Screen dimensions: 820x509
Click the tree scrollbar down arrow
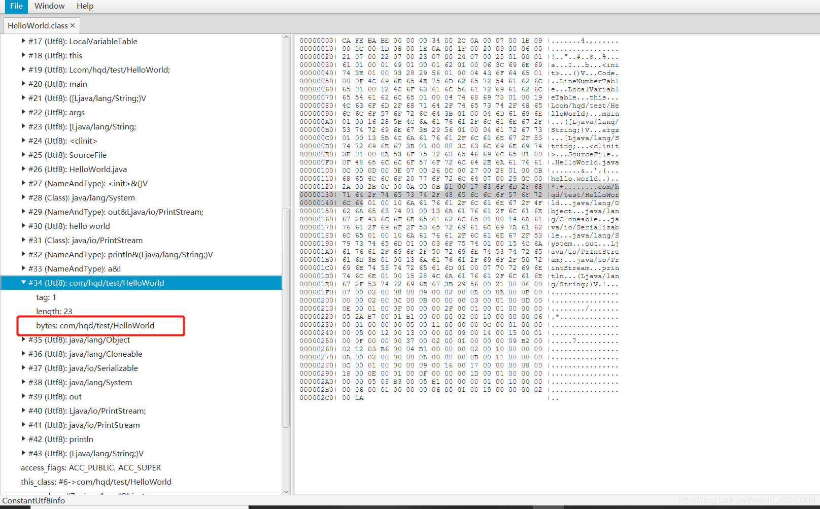coord(286,491)
